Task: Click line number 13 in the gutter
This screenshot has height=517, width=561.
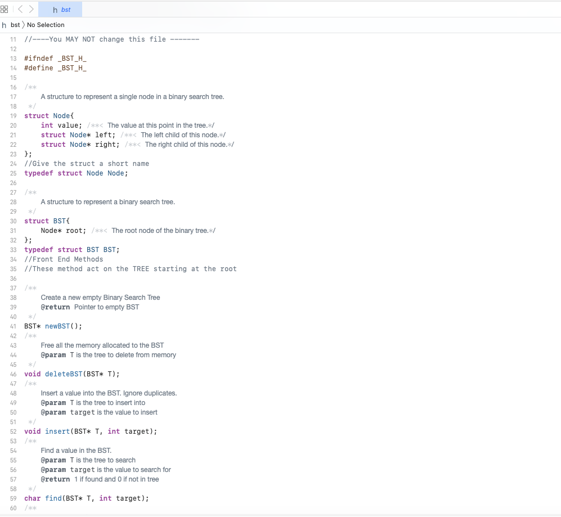Action: tap(13, 58)
